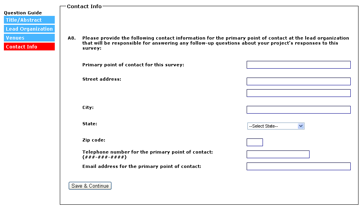Open the Select State dropdown
The width and height of the screenshot is (362, 209).
[276, 126]
